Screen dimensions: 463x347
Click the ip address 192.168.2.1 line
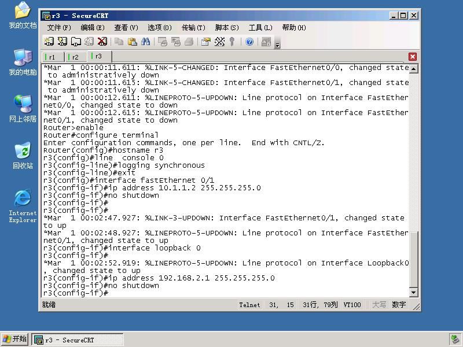click(159, 278)
